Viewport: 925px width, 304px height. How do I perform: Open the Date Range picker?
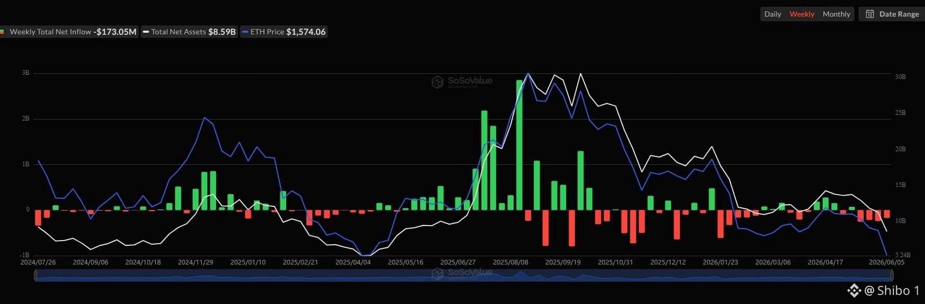(892, 14)
